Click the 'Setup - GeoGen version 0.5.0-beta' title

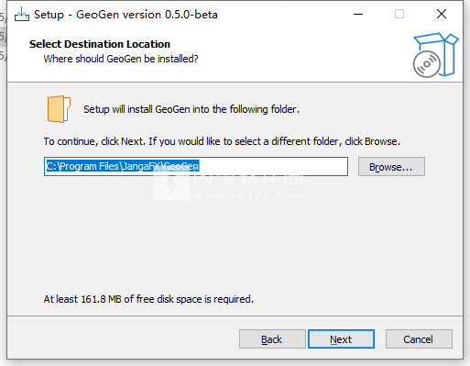coord(126,15)
